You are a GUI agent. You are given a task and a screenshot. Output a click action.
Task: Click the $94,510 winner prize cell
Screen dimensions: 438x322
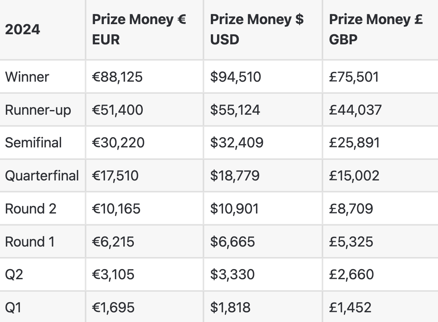[236, 77]
